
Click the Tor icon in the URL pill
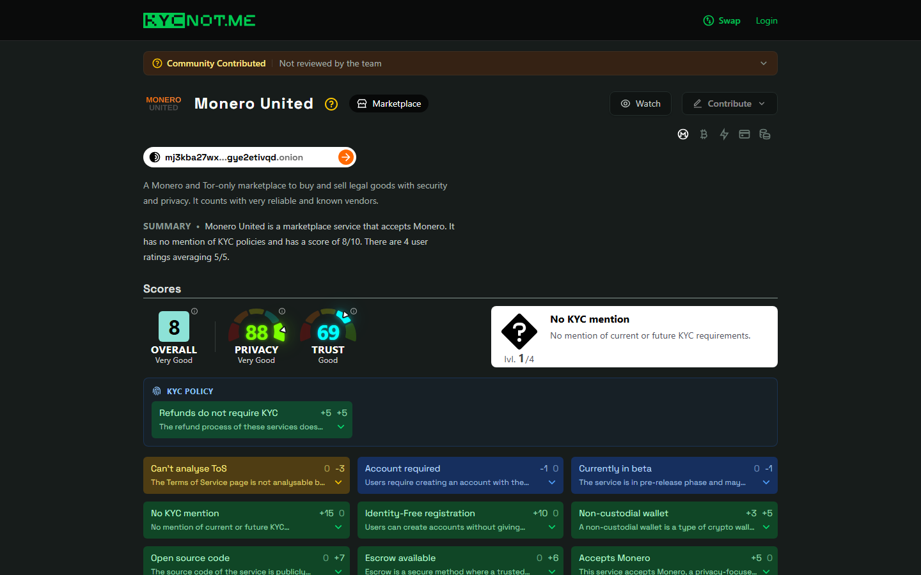[x=155, y=157]
